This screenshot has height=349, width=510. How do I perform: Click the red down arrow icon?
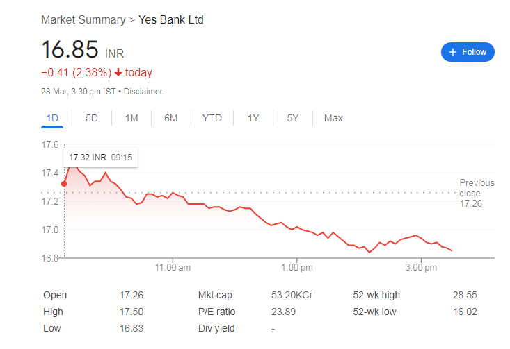click(x=118, y=73)
